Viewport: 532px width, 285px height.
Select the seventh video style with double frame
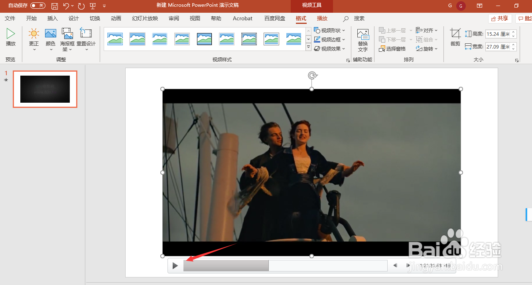pos(249,39)
